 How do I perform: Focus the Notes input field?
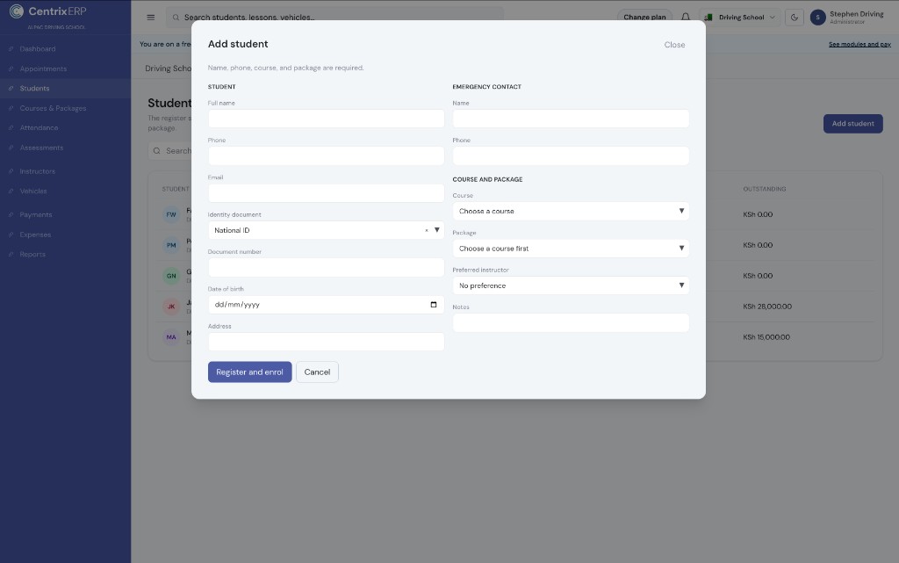571,322
